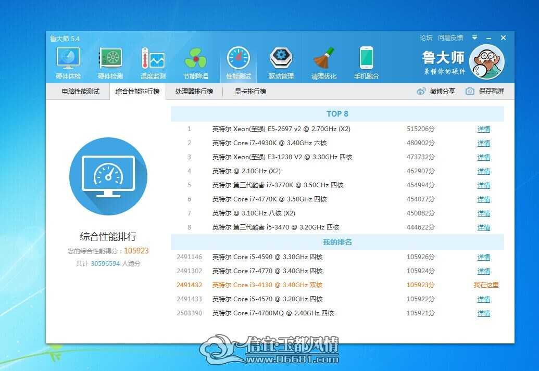Open the 驱动管理 driver management icon
Screen dimensions: 539x371
[281, 58]
